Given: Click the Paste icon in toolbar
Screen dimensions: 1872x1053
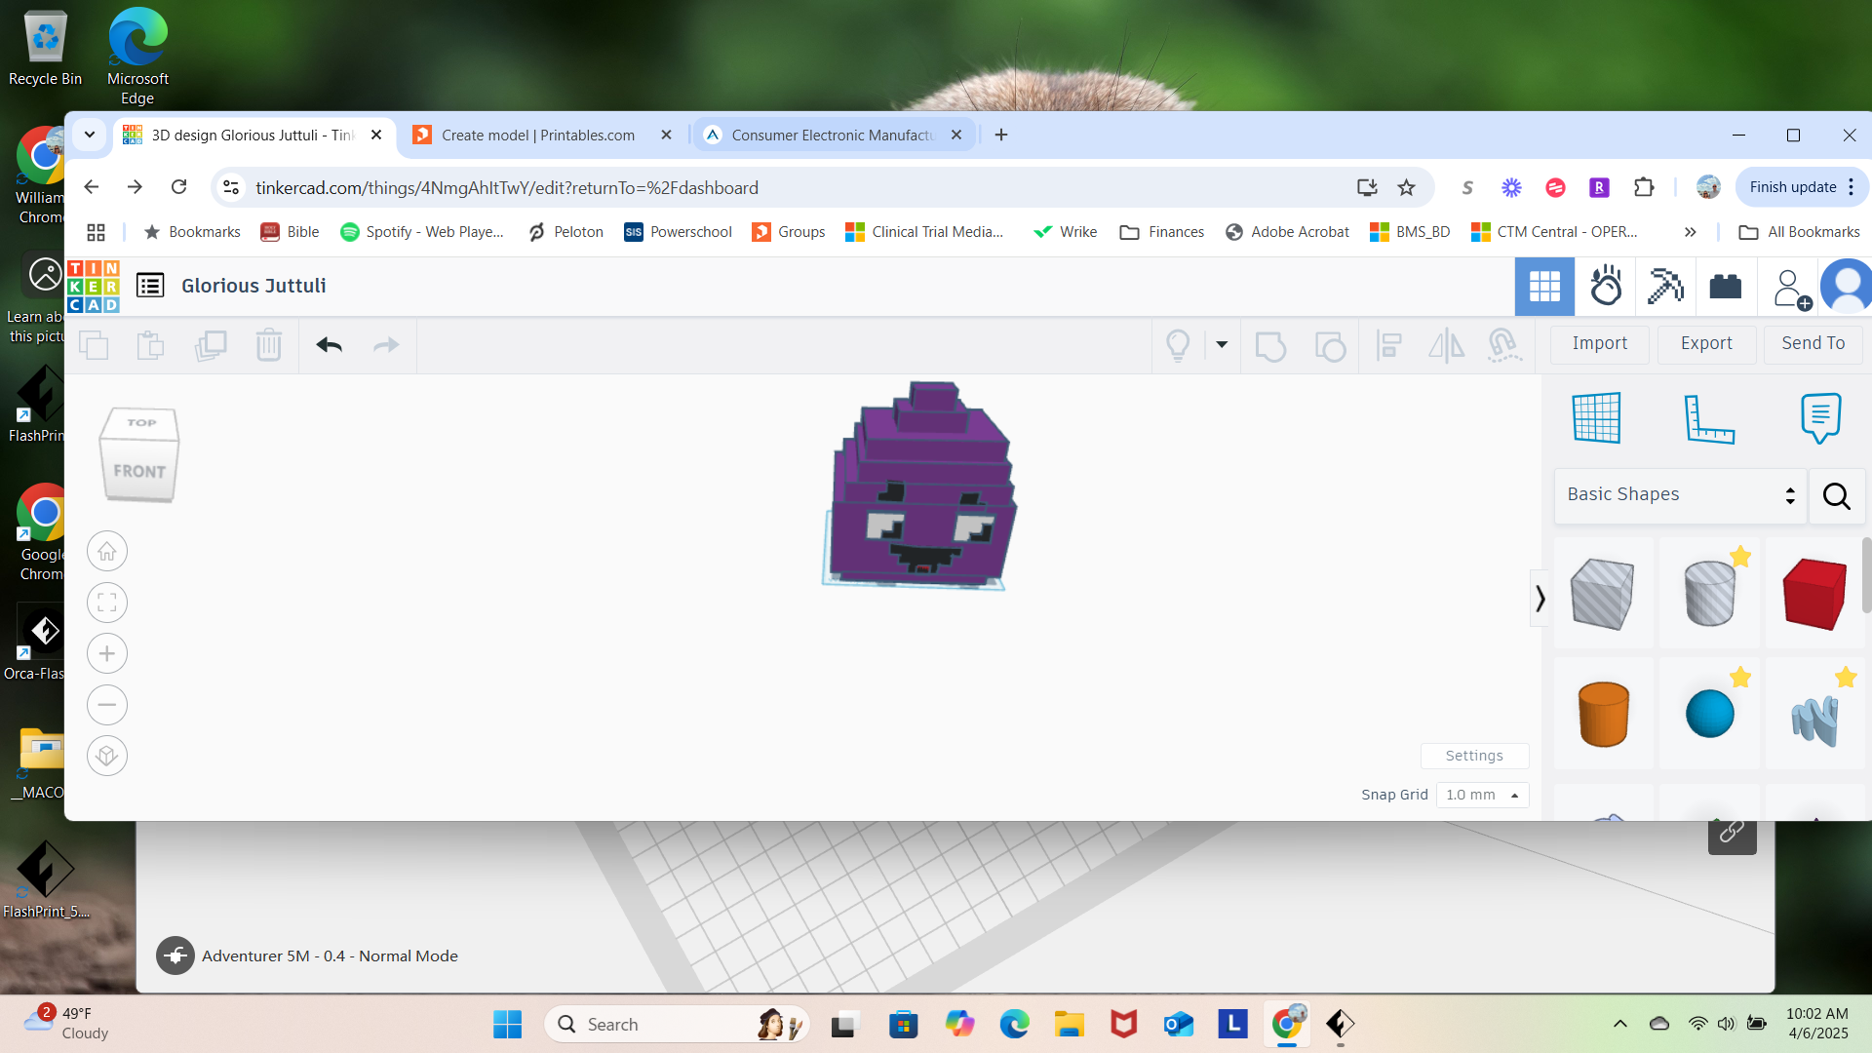Looking at the screenshot, I should click(150, 345).
